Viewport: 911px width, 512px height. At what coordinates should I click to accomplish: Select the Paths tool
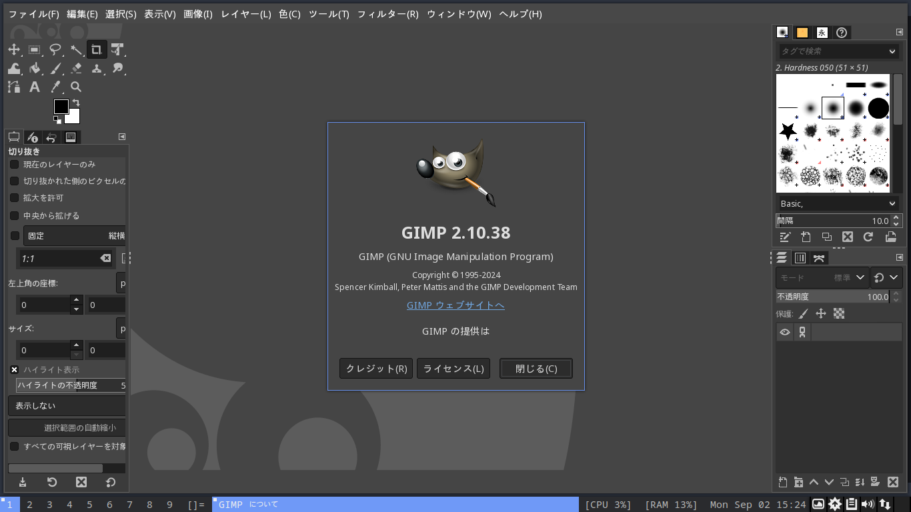pyautogui.click(x=14, y=87)
